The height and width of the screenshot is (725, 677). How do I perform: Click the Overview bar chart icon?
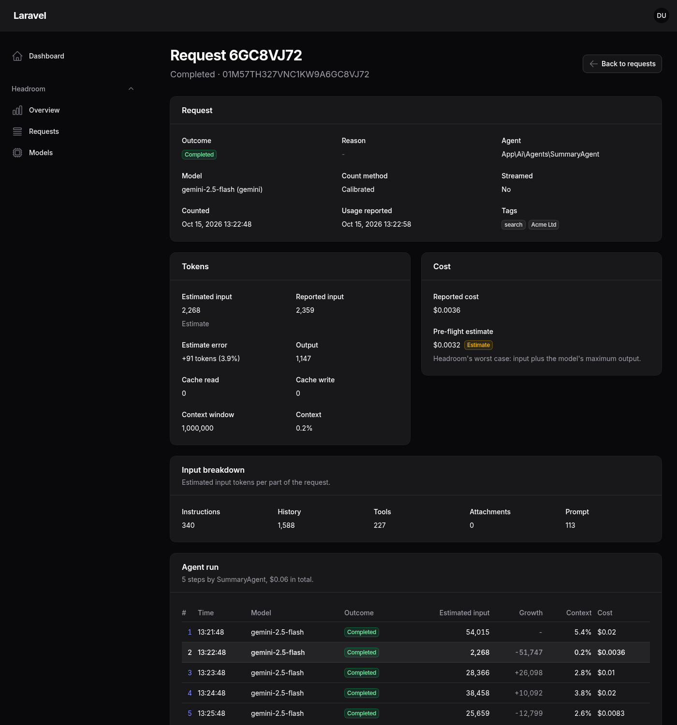click(17, 110)
